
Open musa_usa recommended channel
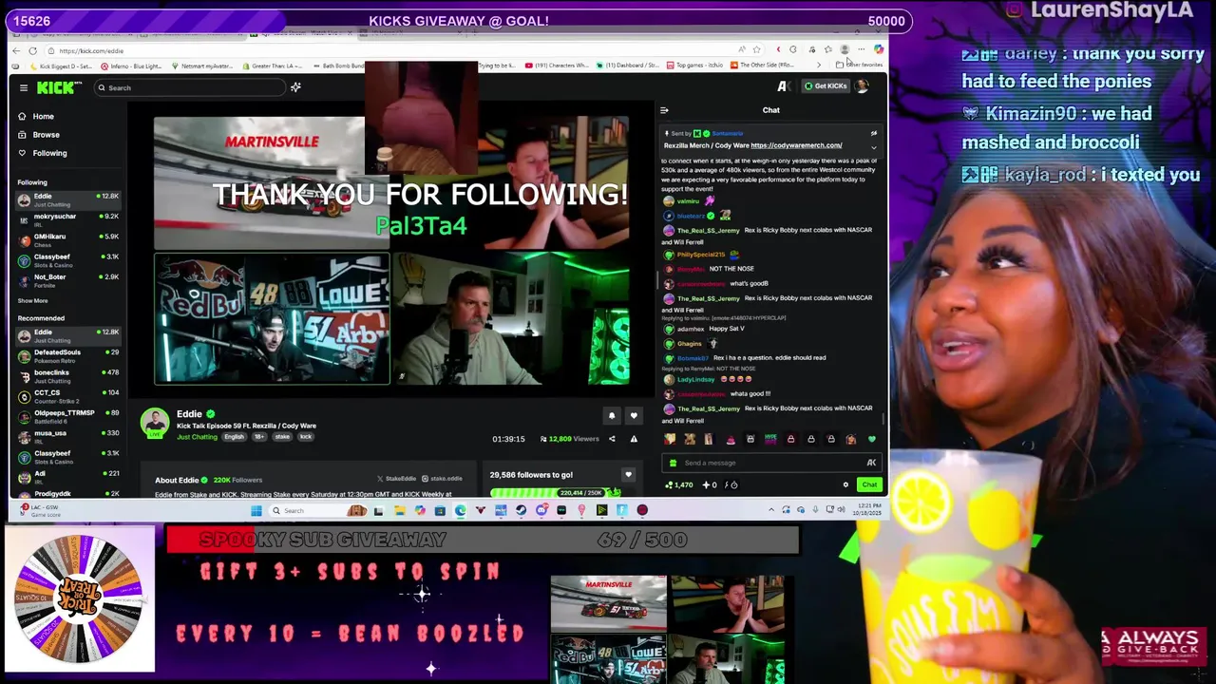[x=68, y=436]
